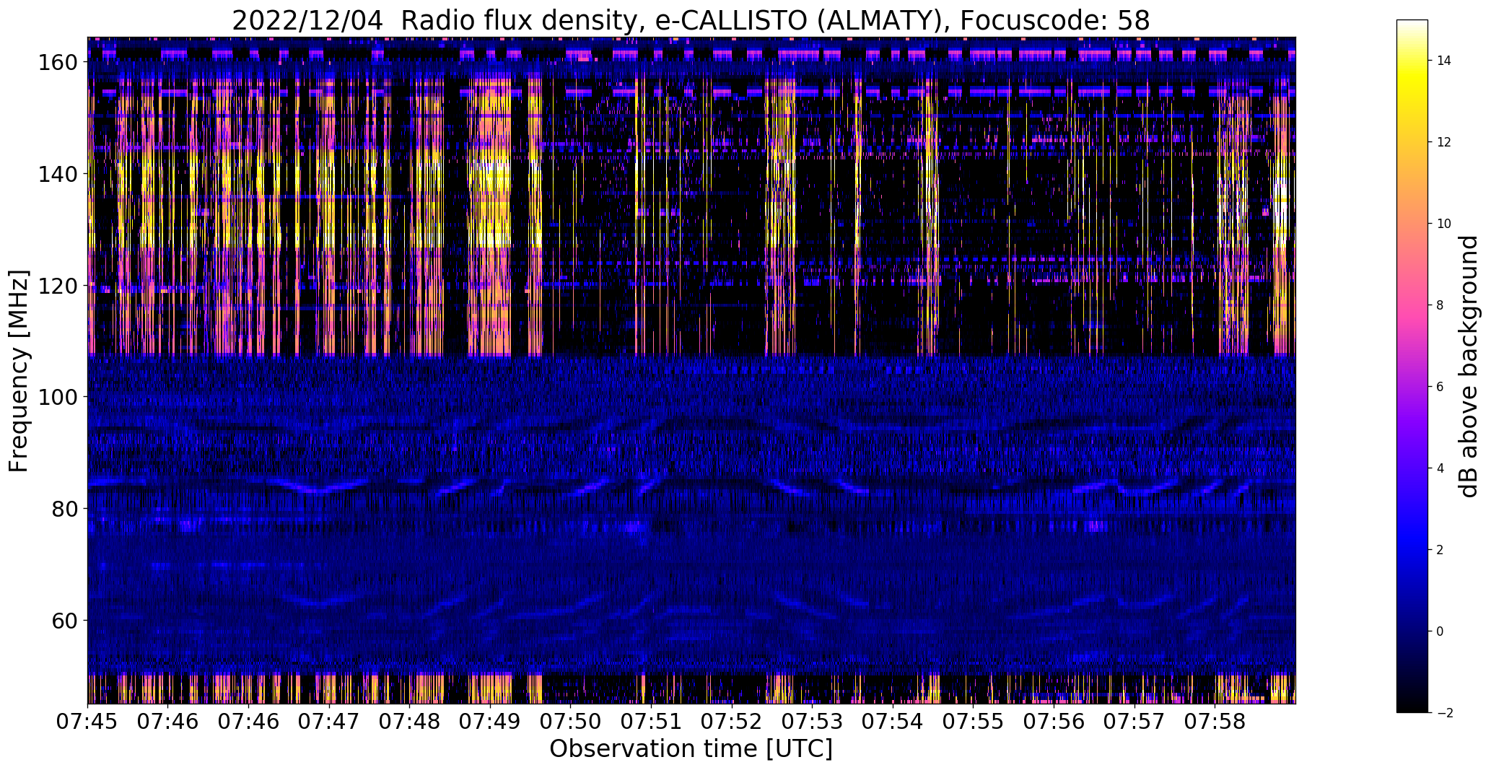Viewport: 1491px width, 770px height.
Task: Click the 07:52 time tick label
Action: click(x=732, y=721)
